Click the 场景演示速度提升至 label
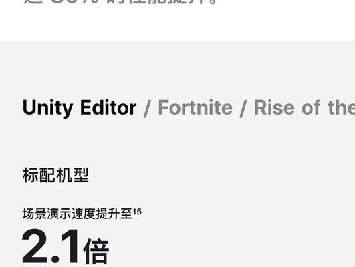The image size is (355, 267). (78, 214)
